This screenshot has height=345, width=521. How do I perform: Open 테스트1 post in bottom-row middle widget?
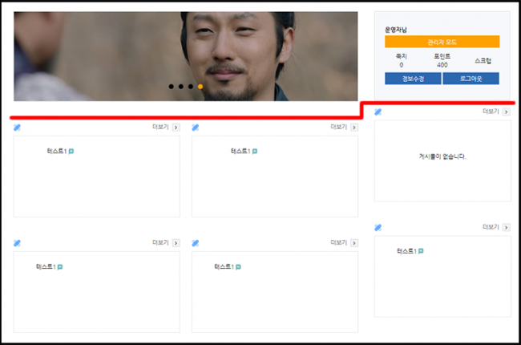point(224,266)
